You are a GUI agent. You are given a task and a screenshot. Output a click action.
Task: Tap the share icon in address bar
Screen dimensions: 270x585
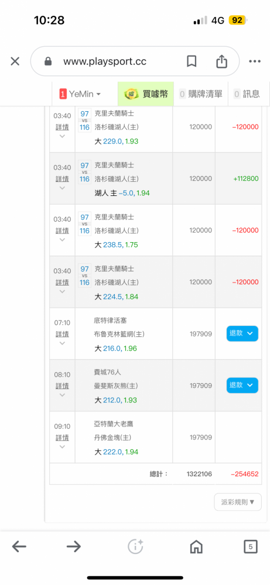click(x=222, y=61)
